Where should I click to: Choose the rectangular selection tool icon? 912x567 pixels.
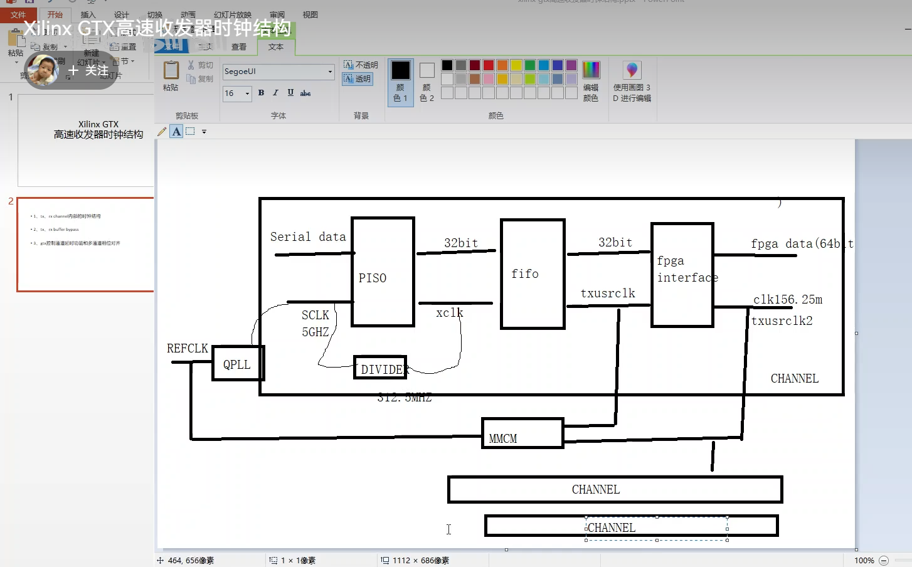pos(190,132)
